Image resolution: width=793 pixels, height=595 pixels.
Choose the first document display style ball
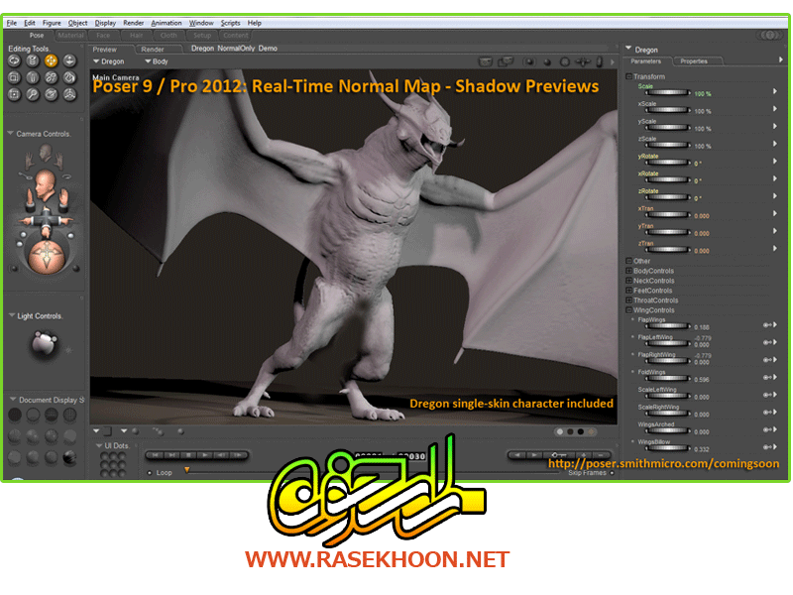click(x=15, y=415)
